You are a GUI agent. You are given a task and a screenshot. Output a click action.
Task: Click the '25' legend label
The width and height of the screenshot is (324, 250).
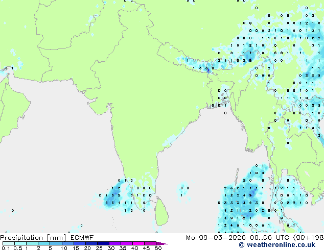point(99,248)
